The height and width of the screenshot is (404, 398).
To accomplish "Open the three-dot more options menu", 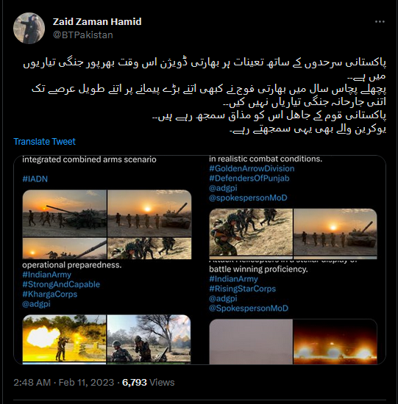I will 380,22.
